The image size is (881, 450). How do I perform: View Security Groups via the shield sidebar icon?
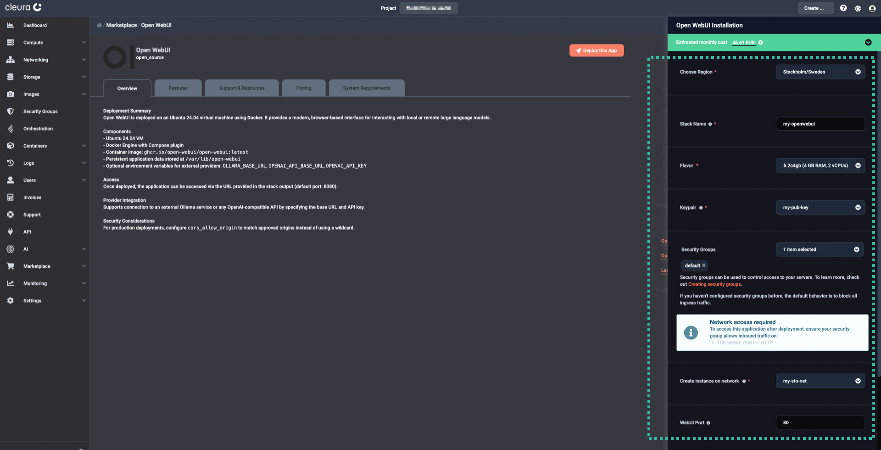click(40, 111)
